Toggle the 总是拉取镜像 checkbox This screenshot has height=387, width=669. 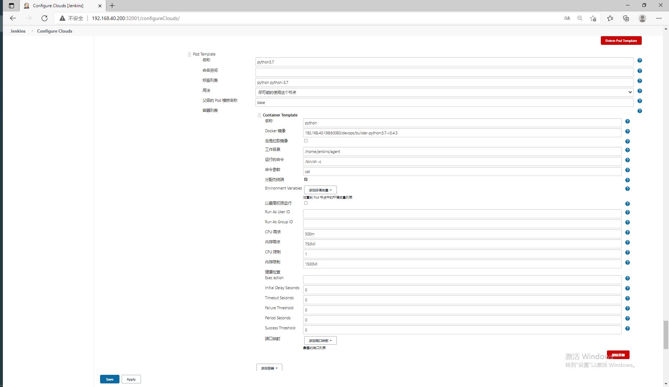coord(306,141)
